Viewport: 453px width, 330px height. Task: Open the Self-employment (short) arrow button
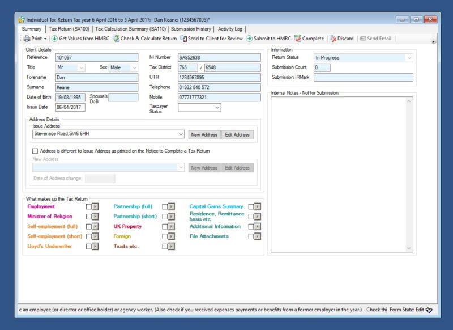tap(95, 236)
